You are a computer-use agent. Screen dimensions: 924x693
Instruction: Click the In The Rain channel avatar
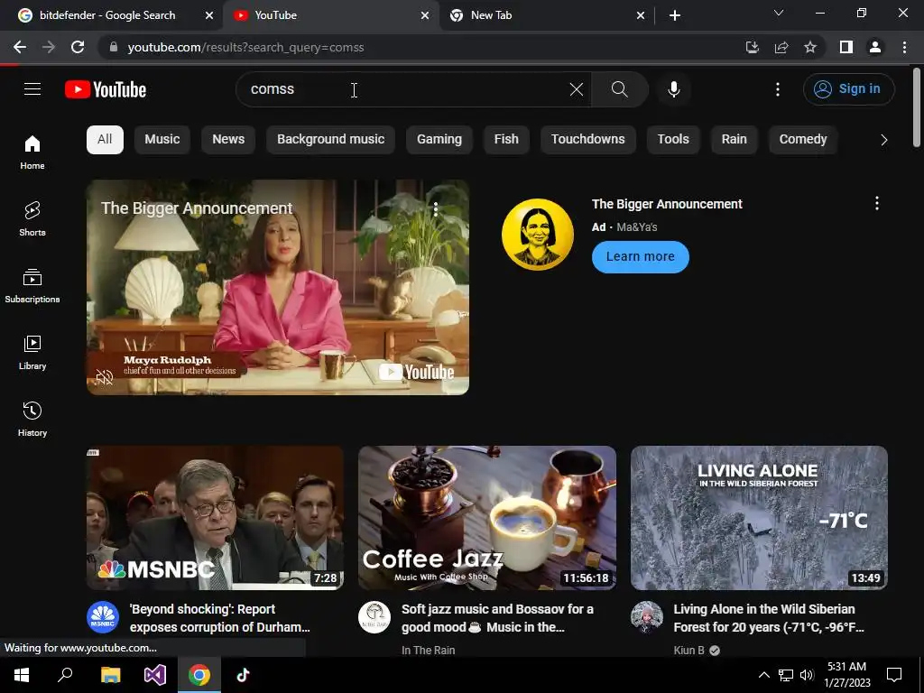pyautogui.click(x=374, y=617)
